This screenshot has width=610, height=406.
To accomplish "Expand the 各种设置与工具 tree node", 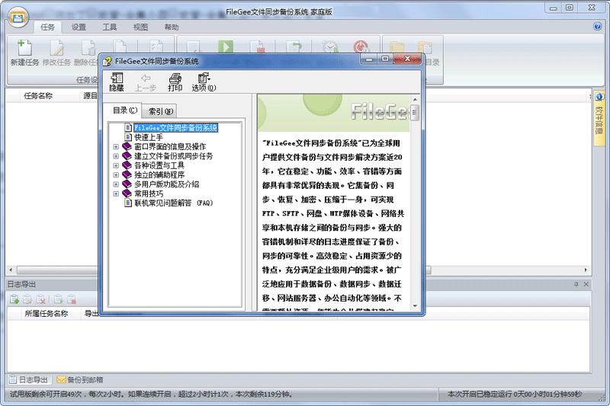I will click(116, 165).
